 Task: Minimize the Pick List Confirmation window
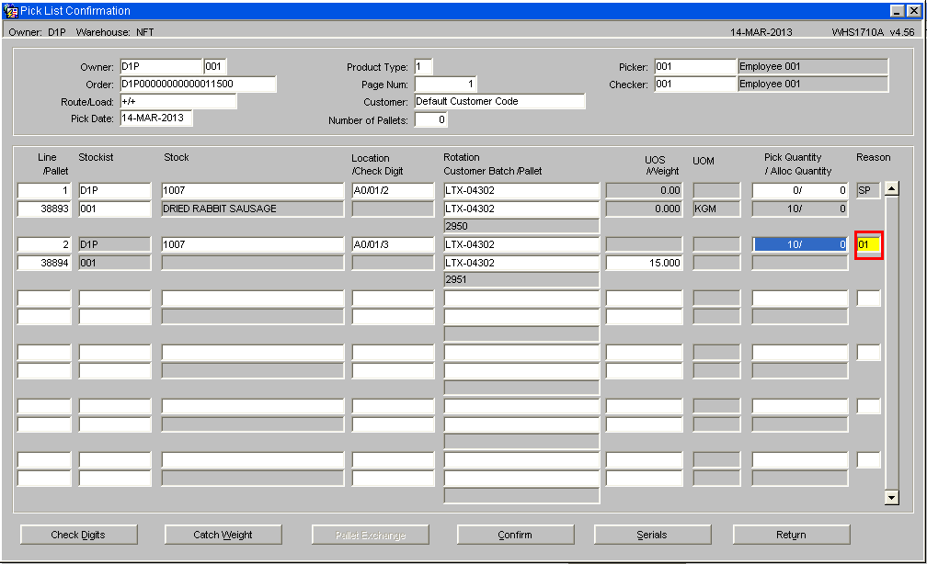tap(897, 11)
